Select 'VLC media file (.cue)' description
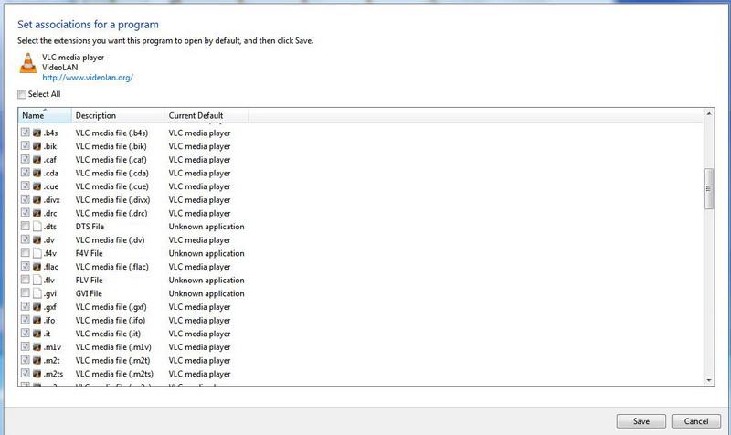Screen dimensions: 731x435 (111, 186)
